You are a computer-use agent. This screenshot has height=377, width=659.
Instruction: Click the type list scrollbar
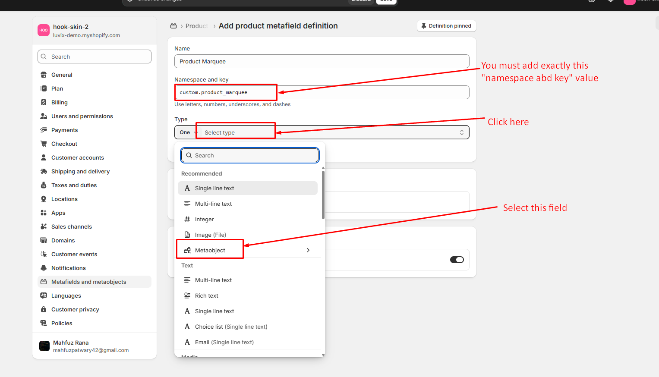pyautogui.click(x=323, y=195)
